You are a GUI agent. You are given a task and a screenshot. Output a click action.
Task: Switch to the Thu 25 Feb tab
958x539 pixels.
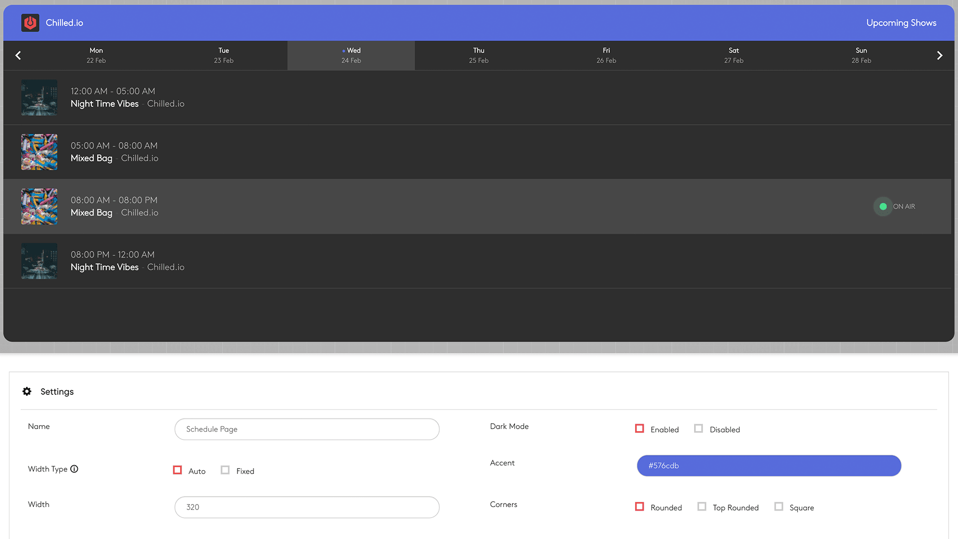[479, 55]
